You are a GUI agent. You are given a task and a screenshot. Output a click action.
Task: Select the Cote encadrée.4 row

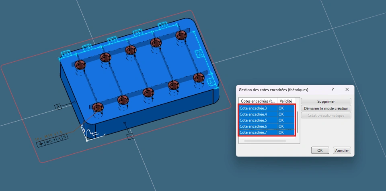[x=267, y=114]
